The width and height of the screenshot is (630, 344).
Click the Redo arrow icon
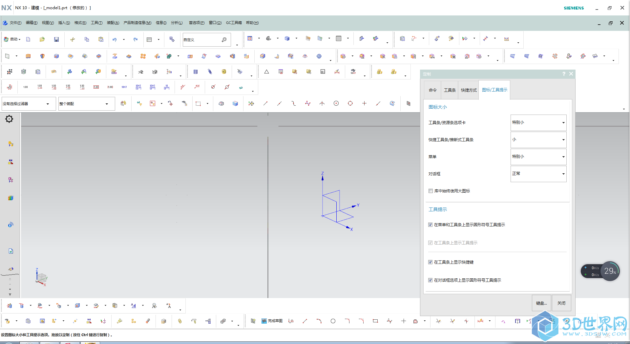pyautogui.click(x=136, y=39)
